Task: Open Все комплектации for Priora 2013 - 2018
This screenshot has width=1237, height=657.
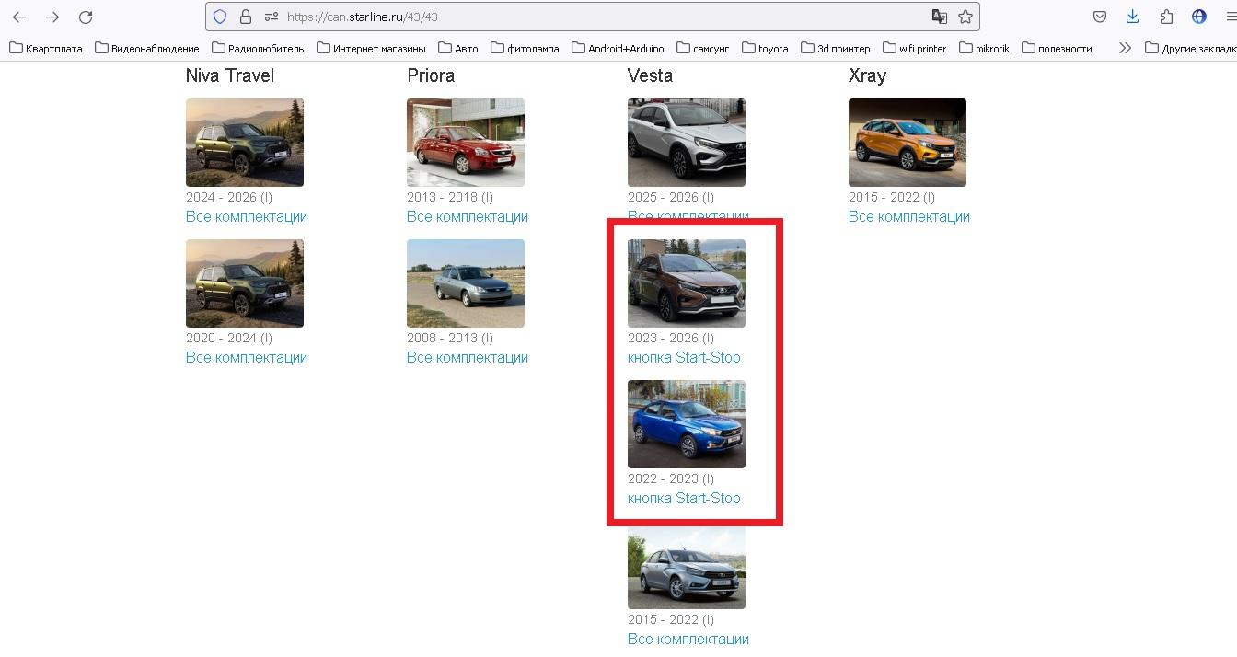Action: coord(468,217)
